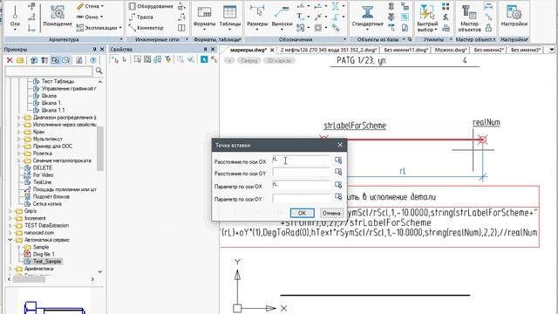The height and width of the screenshot is (314, 558).
Task: Switch to Без имени3 tab
Action: (x=526, y=50)
